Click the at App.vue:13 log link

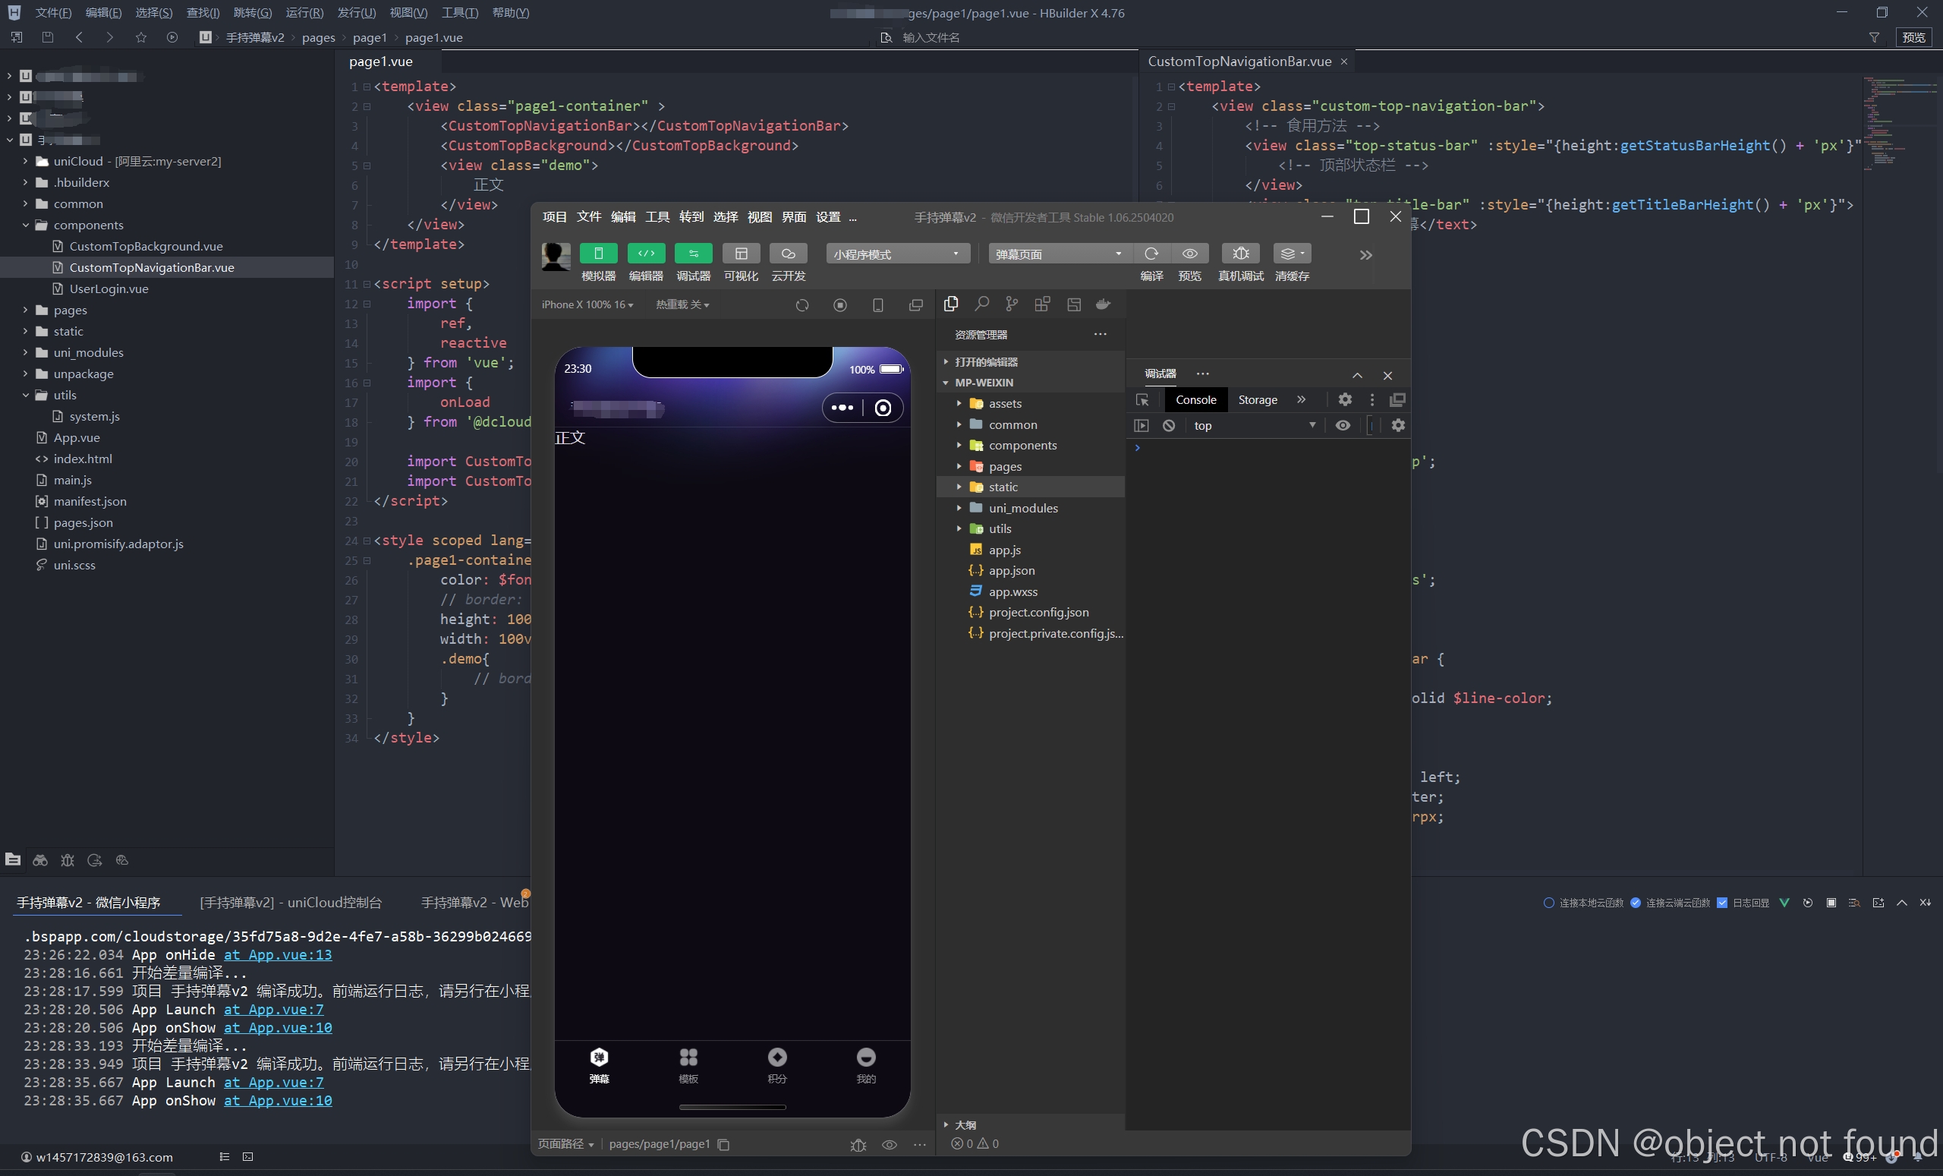click(x=278, y=954)
